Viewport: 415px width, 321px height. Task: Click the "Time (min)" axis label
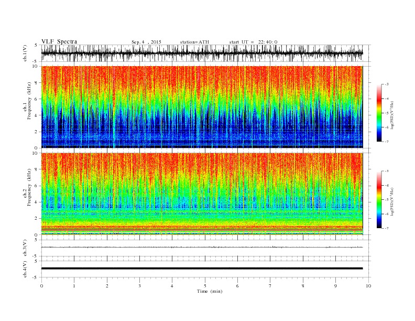[210, 291]
